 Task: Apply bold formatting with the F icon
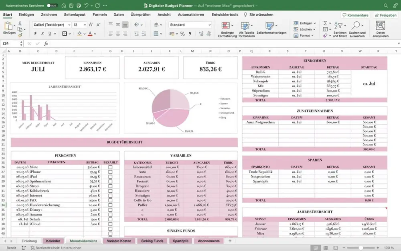pyautogui.click(x=35, y=34)
